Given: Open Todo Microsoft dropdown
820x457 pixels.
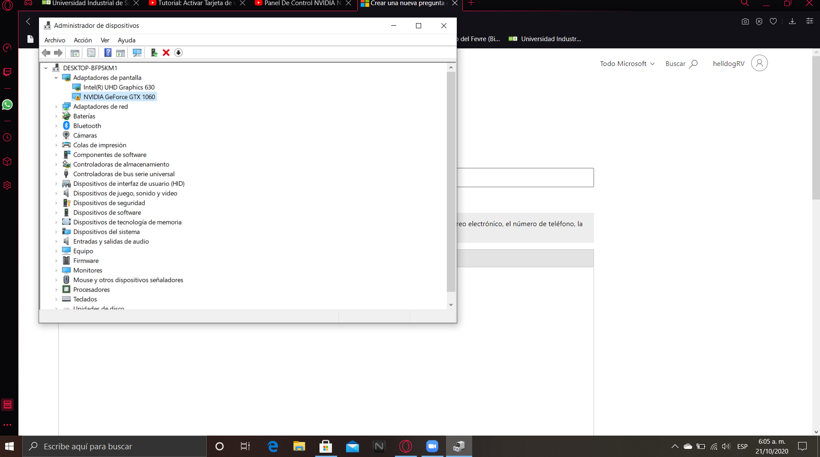Looking at the screenshot, I should click(x=627, y=63).
